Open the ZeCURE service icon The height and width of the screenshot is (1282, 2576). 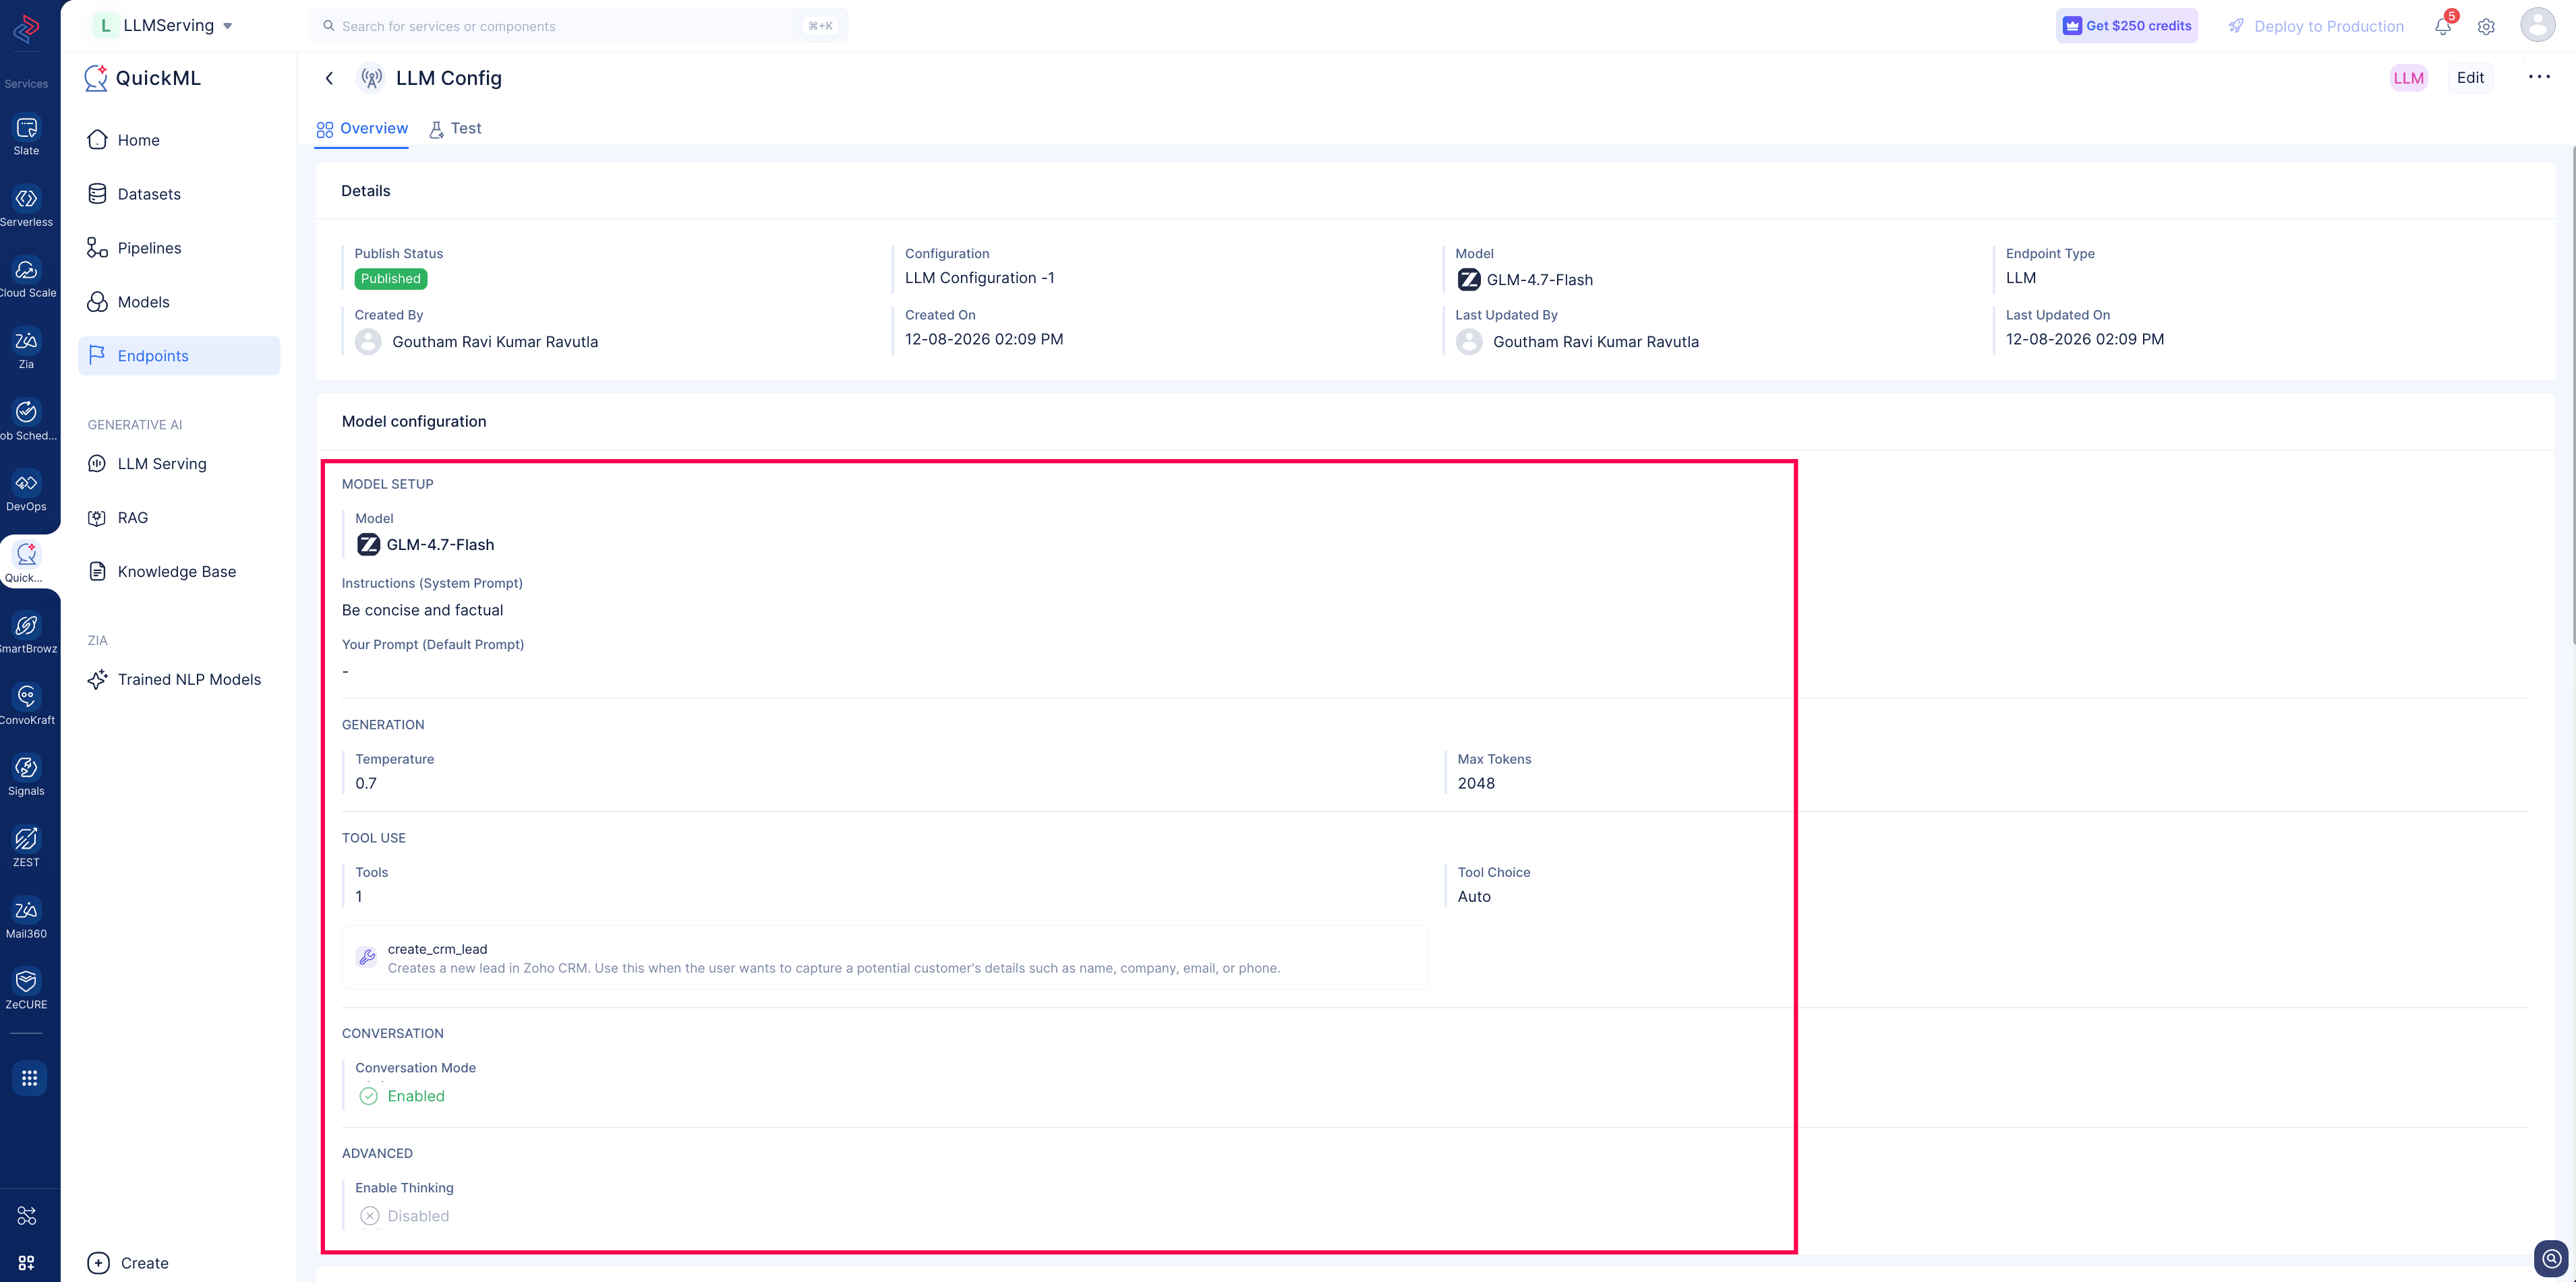tap(27, 981)
